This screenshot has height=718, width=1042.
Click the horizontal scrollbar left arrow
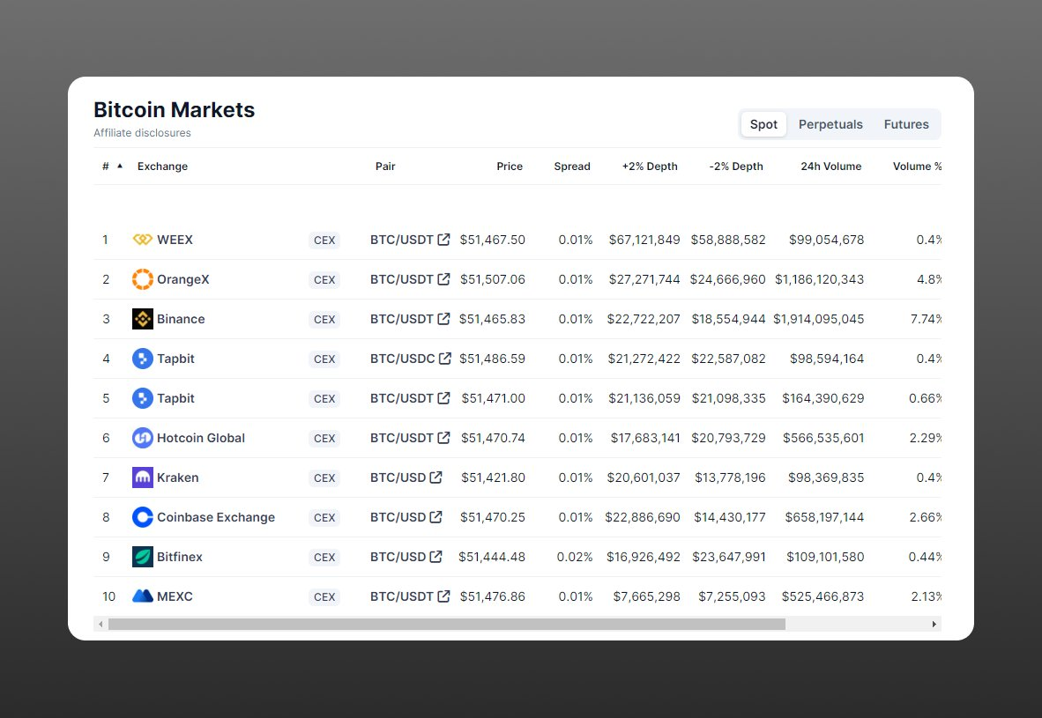(100, 624)
